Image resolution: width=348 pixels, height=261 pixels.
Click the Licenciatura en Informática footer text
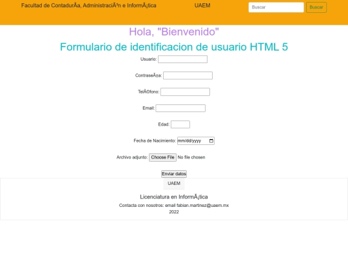[174, 197]
